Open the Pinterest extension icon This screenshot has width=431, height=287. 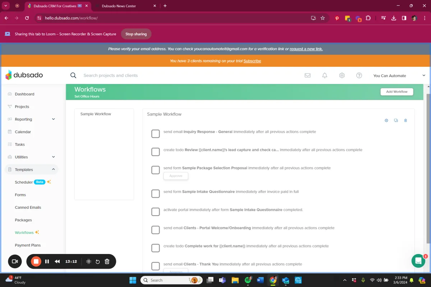click(337, 18)
